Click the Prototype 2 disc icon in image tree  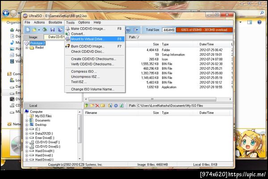[26, 43]
